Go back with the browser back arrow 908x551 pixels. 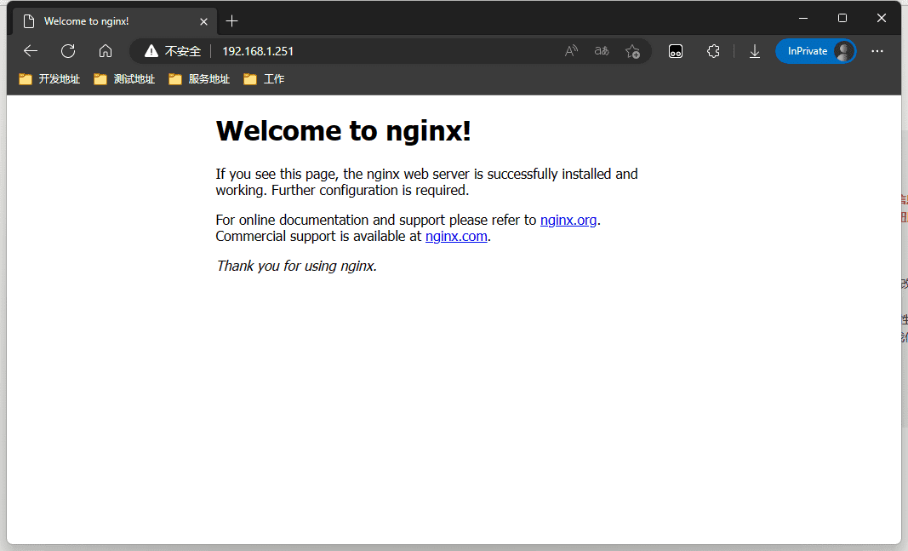point(31,51)
